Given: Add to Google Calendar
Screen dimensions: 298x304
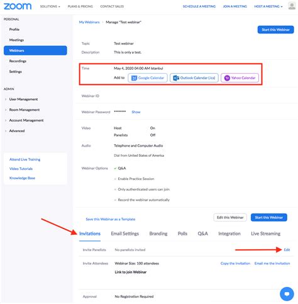Looking at the screenshot, I should pos(148,78).
